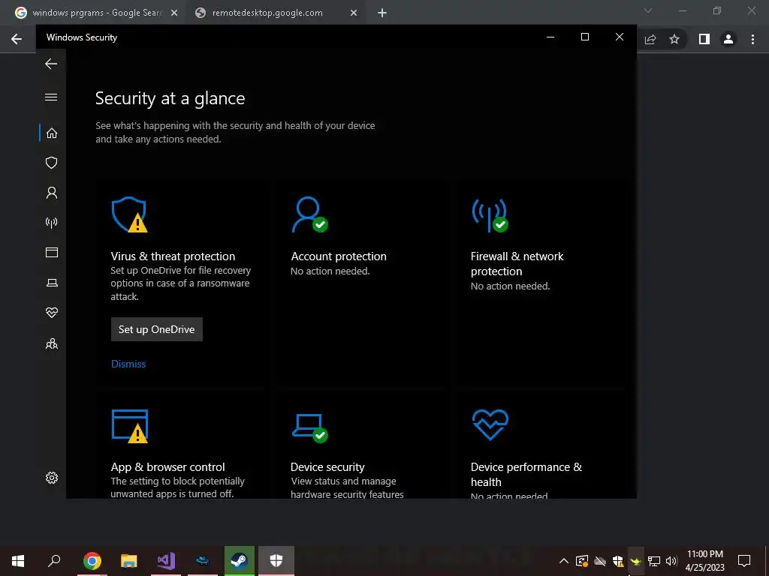The image size is (769, 576).
Task: Open Steam from the taskbar
Action: [240, 561]
